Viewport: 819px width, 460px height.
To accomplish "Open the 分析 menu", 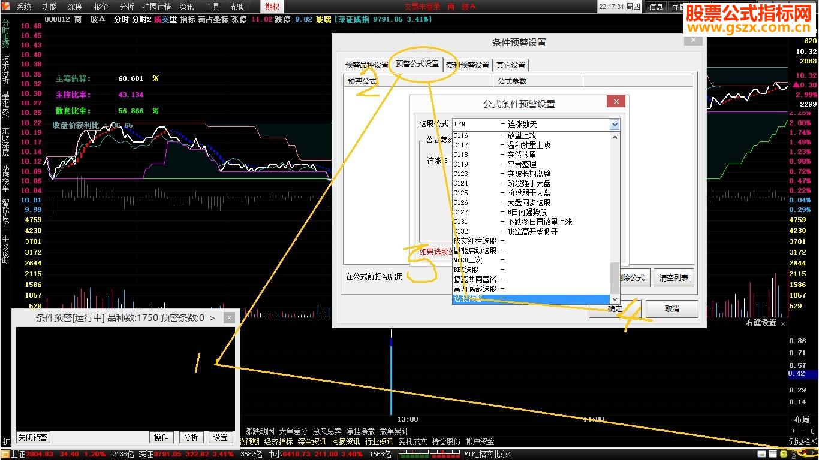I will (x=127, y=7).
